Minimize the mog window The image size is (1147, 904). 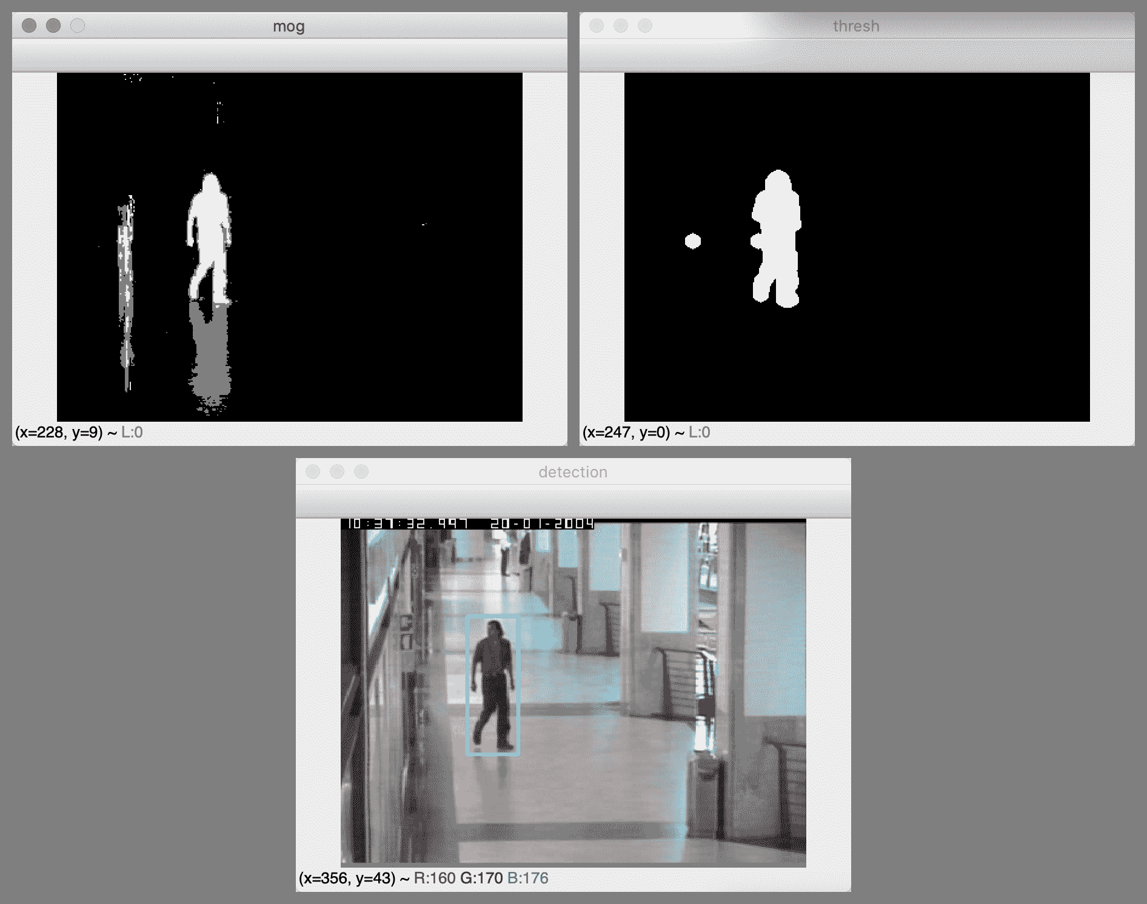(x=53, y=25)
